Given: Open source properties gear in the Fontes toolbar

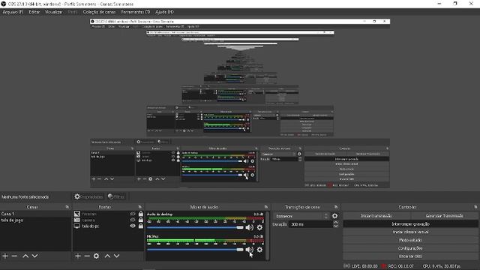Looking at the screenshot, I should pyautogui.click(x=97, y=256).
